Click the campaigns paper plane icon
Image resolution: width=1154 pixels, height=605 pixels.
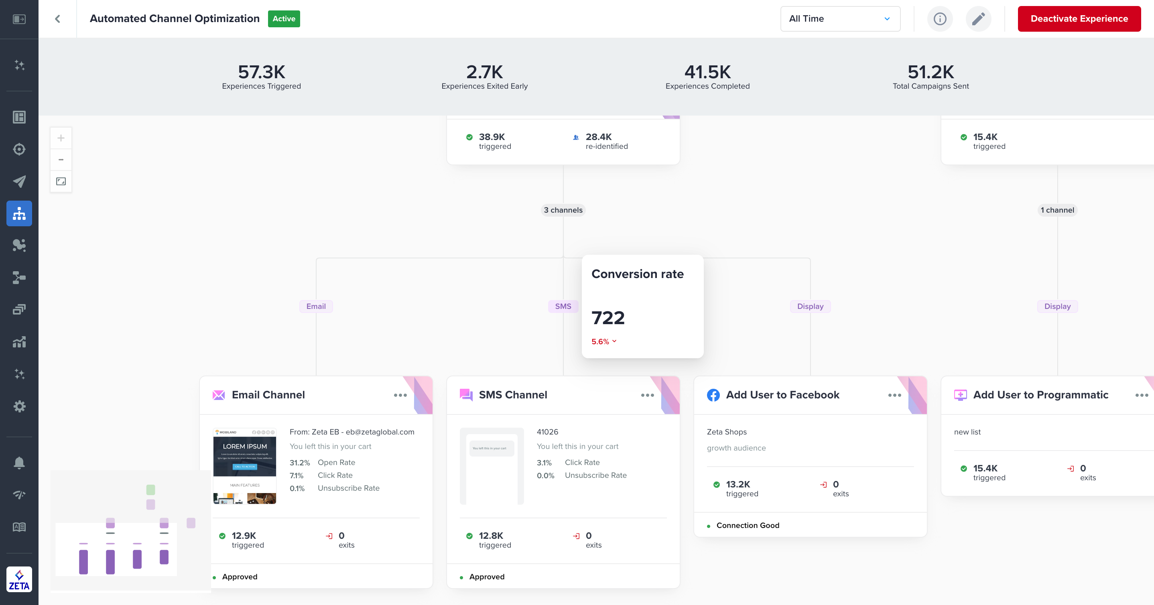[19, 181]
